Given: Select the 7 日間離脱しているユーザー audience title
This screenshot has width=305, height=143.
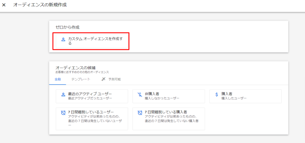Looking at the screenshot, I should click(x=91, y=112).
